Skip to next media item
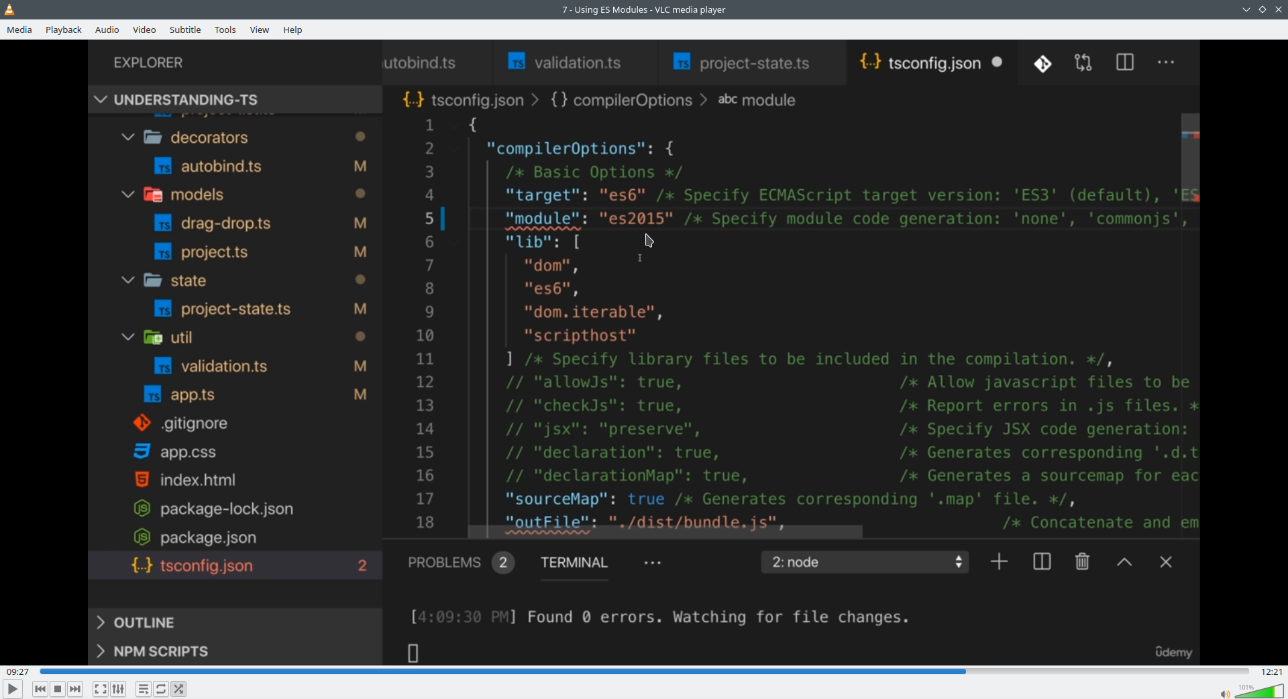The image size is (1288, 699). pyautogui.click(x=76, y=689)
